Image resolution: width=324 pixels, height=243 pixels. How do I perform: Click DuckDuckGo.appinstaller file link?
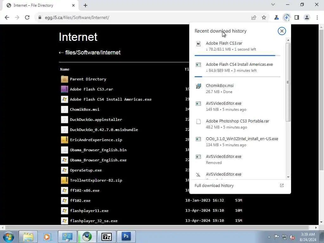(x=96, y=120)
